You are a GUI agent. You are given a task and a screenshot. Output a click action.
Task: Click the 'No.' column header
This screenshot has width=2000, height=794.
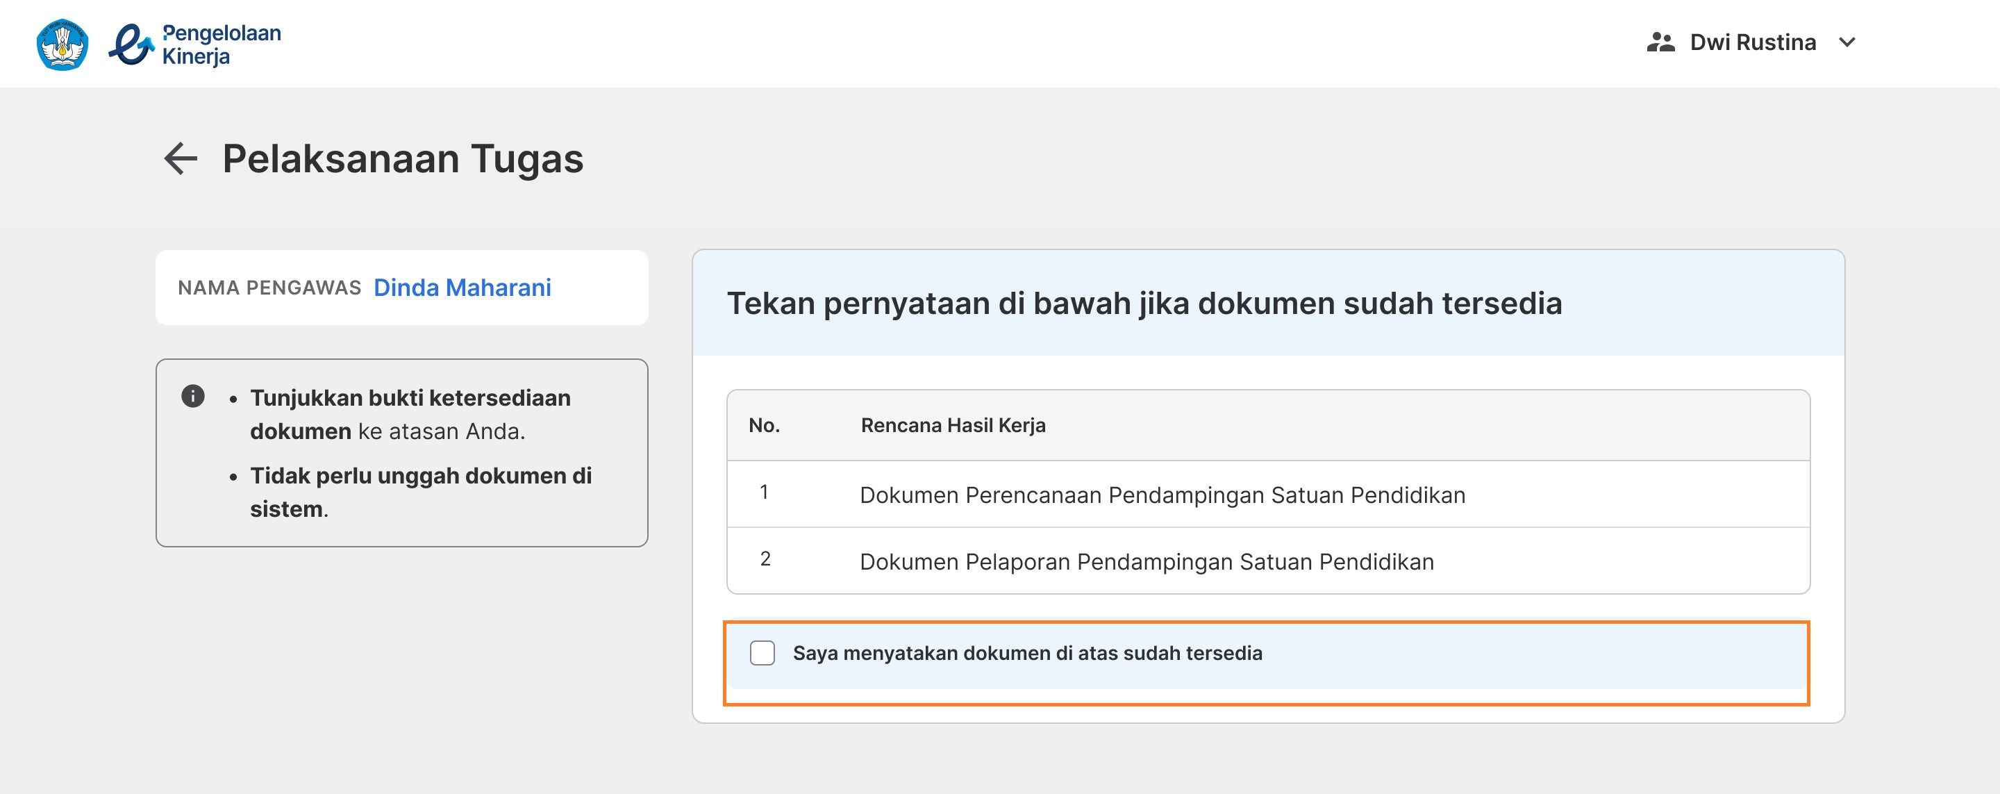[x=764, y=425]
